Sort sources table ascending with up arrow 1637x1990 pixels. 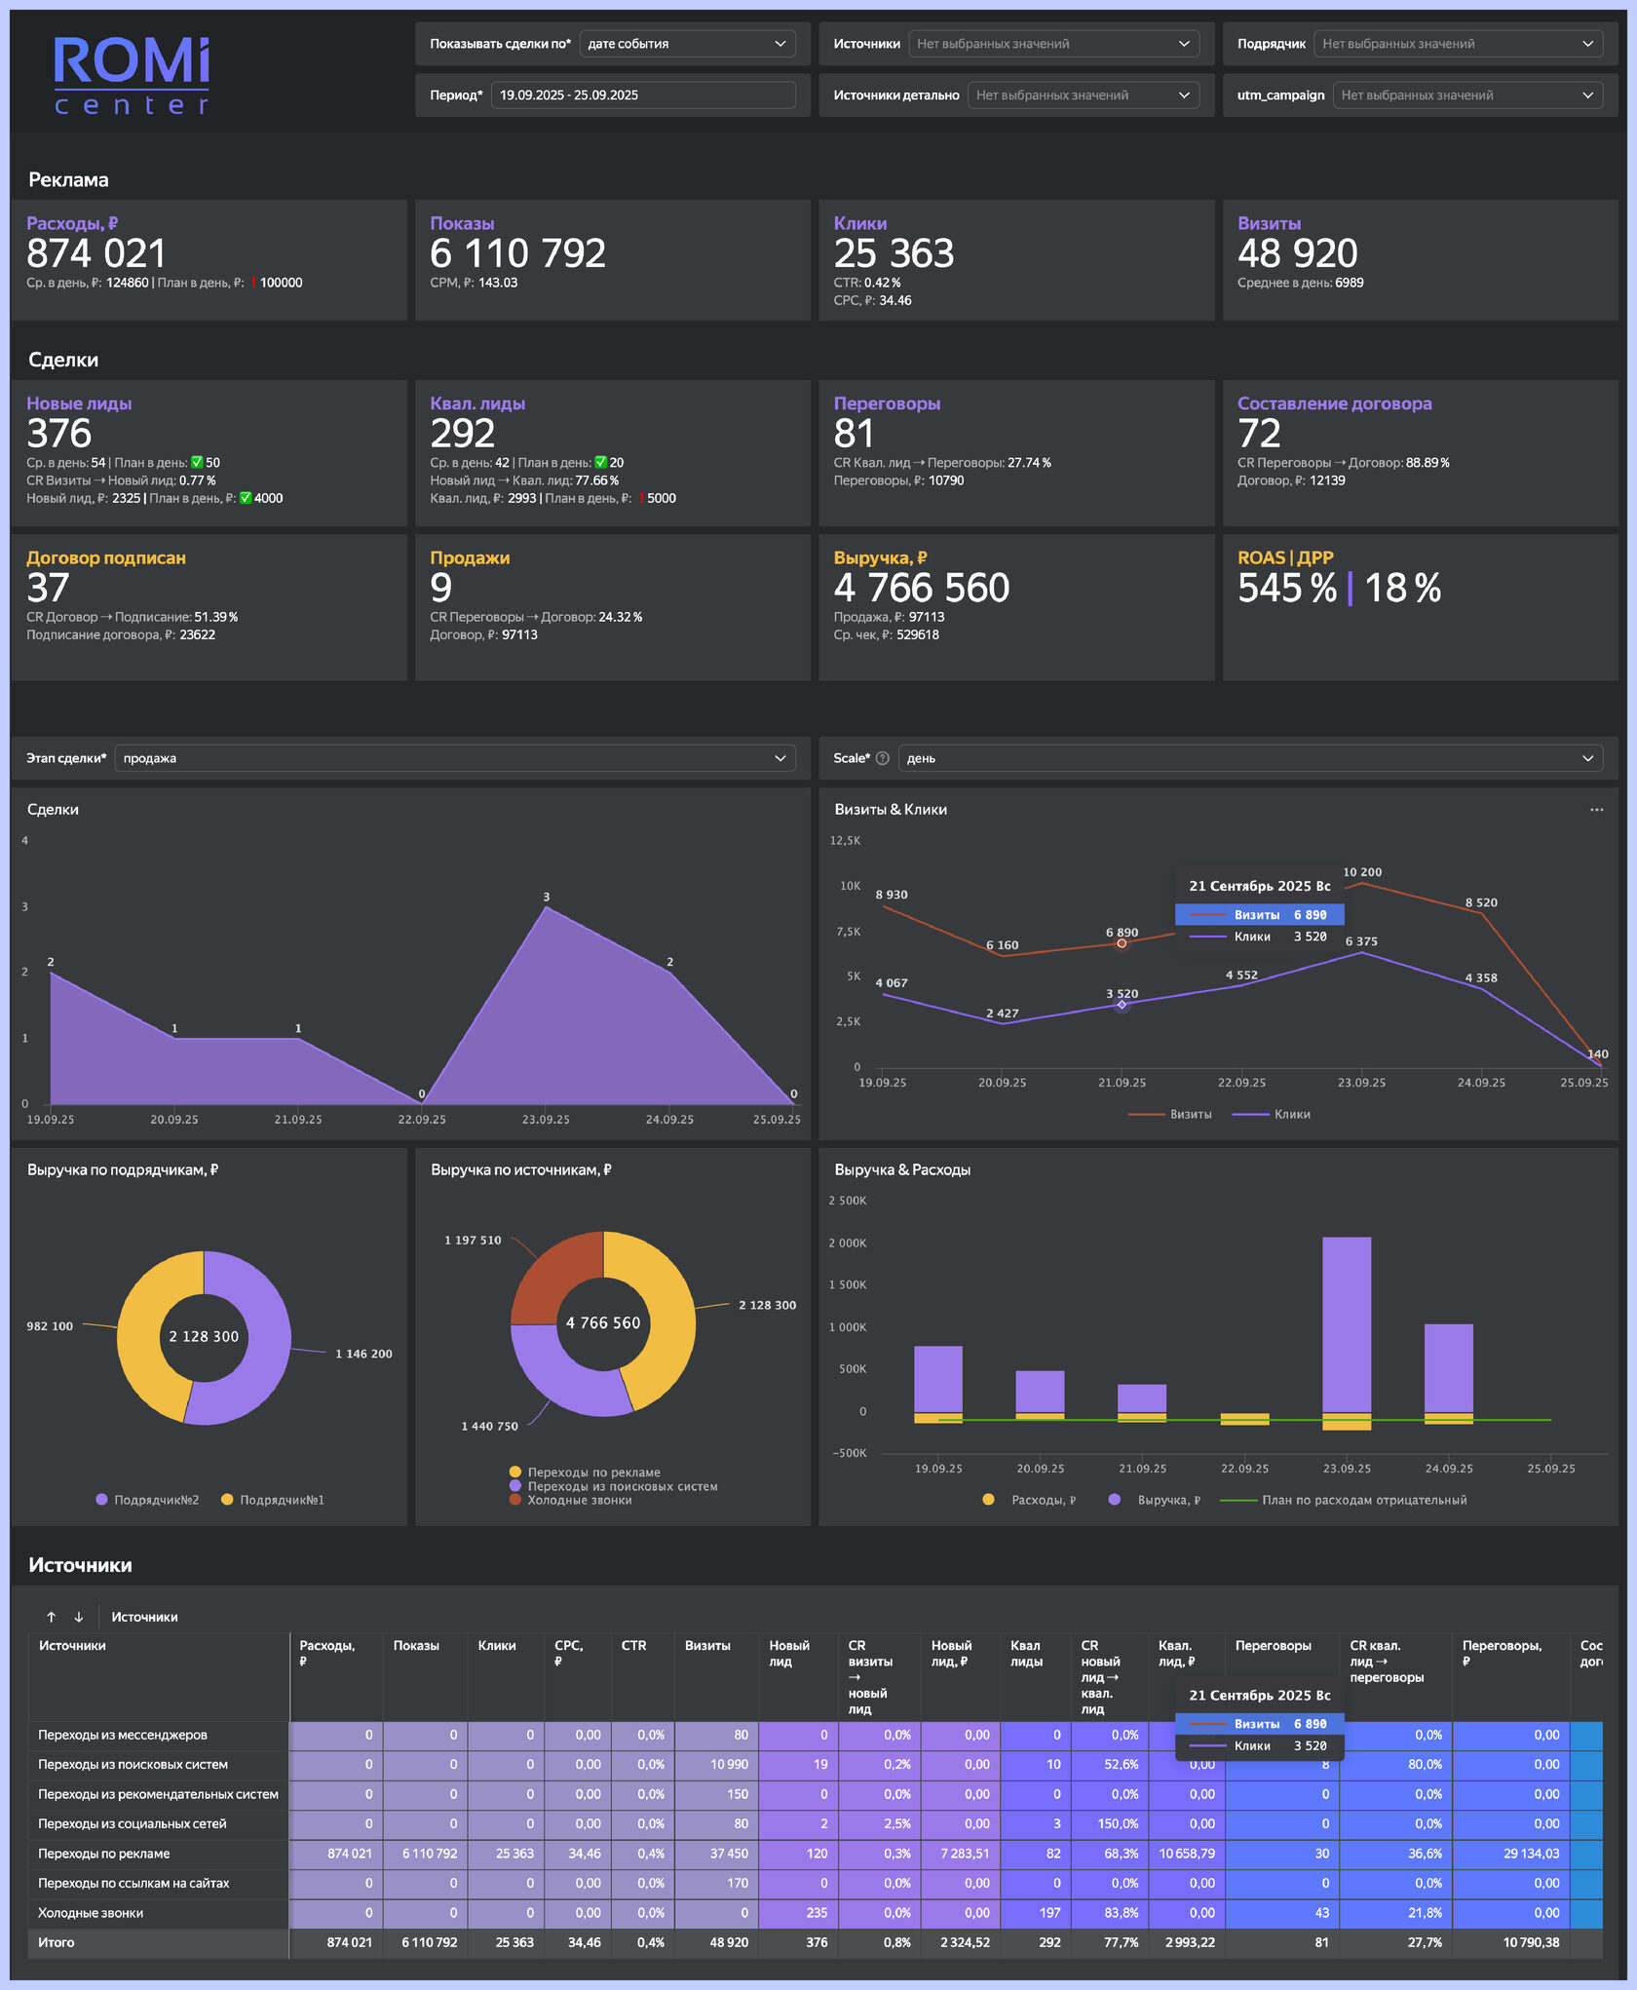pyautogui.click(x=51, y=1617)
